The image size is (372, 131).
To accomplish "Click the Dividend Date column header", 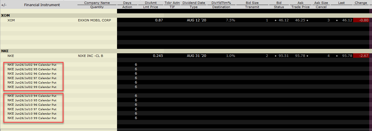I will (194, 3).
